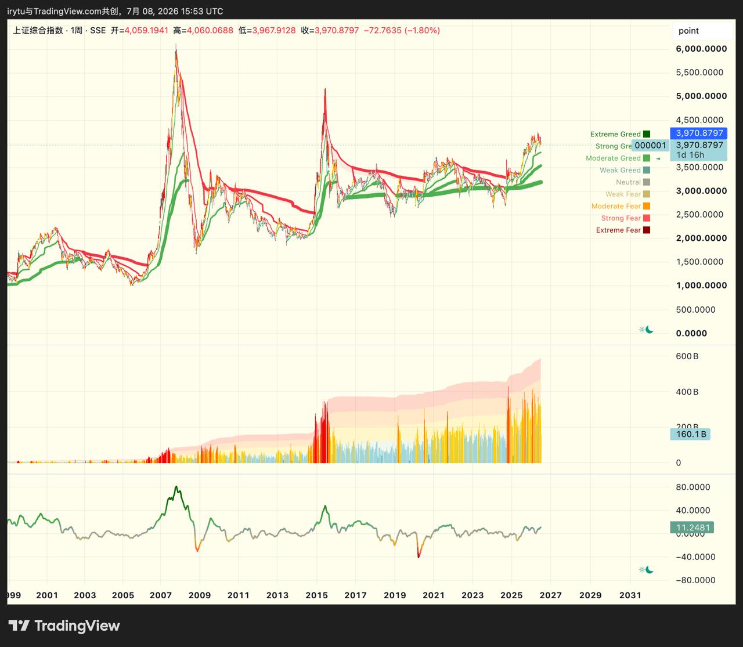Click the 160.1 B volume label

point(690,434)
